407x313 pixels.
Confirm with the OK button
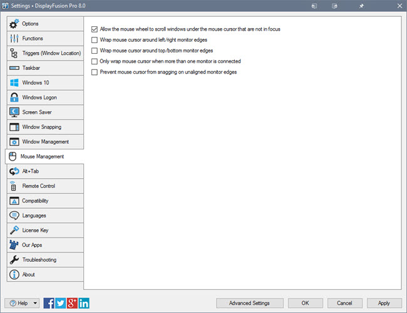click(306, 303)
